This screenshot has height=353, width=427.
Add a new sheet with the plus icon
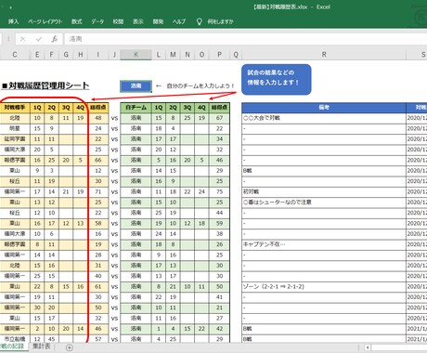click(70, 347)
